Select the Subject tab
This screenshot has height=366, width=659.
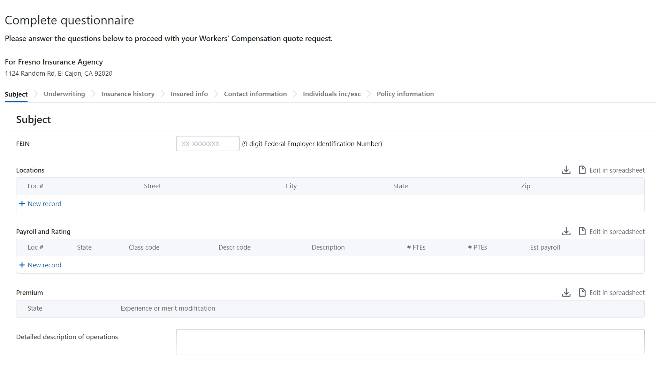tap(16, 94)
